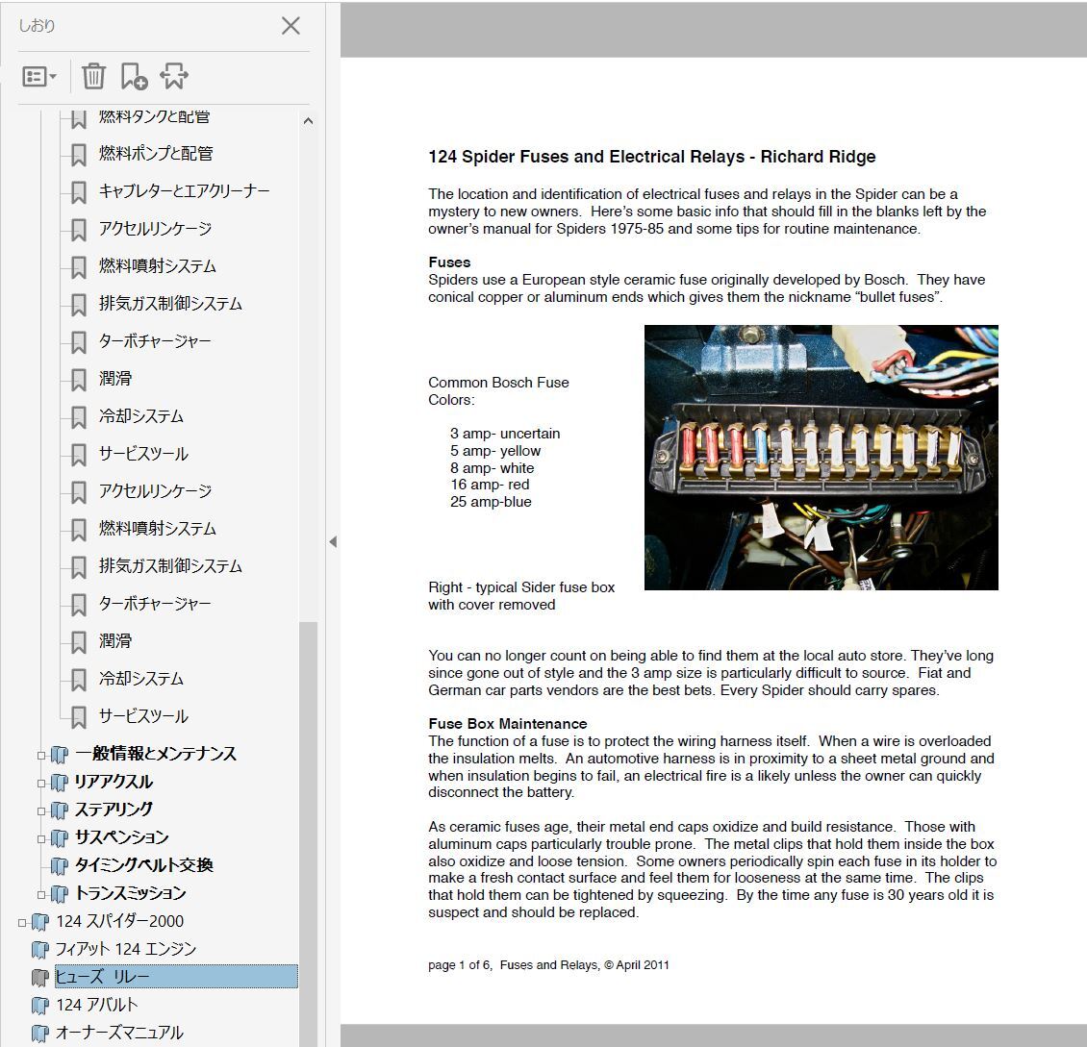Click the 'Fuse Box Maintenance' heading
The height and width of the screenshot is (1047, 1087).
pos(508,723)
